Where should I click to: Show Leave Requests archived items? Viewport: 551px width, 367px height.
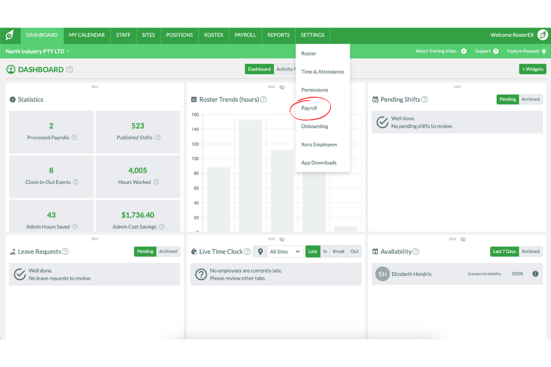168,251
